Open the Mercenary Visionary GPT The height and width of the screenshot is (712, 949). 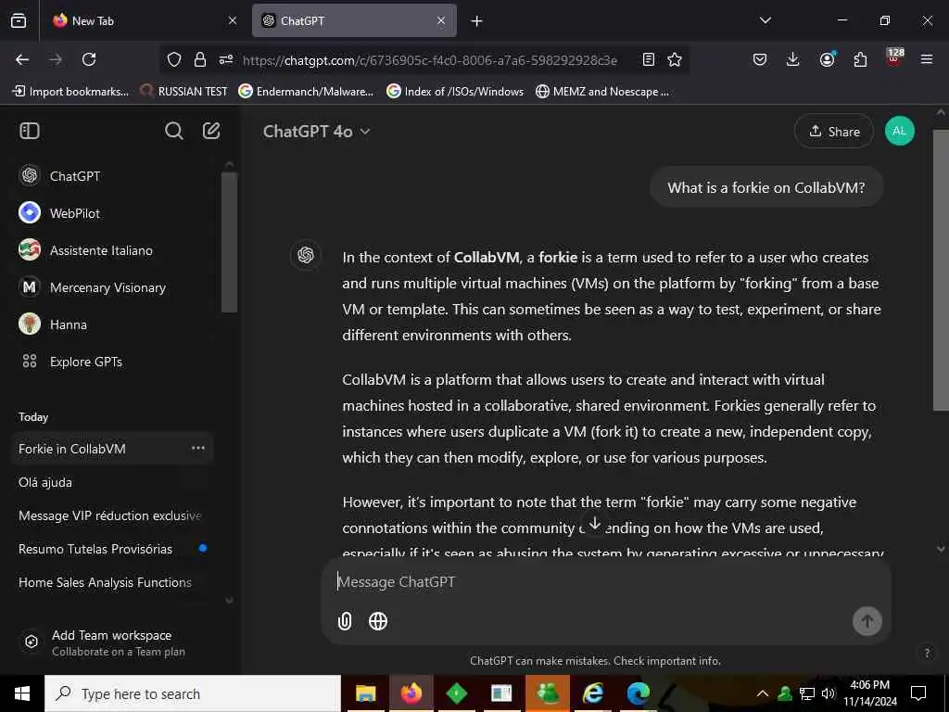[x=115, y=287]
